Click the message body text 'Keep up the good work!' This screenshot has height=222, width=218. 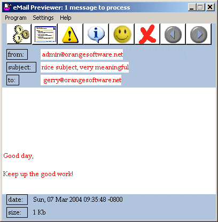click(38, 174)
